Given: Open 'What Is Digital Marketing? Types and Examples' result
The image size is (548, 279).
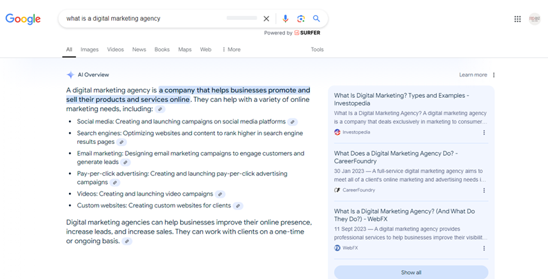Looking at the screenshot, I should (402, 99).
